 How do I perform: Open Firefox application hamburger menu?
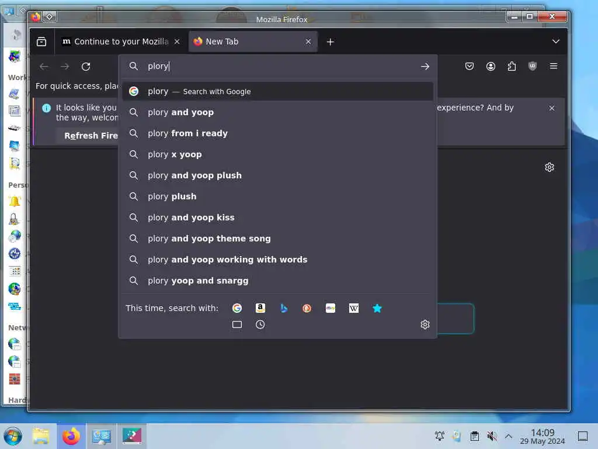(x=554, y=67)
